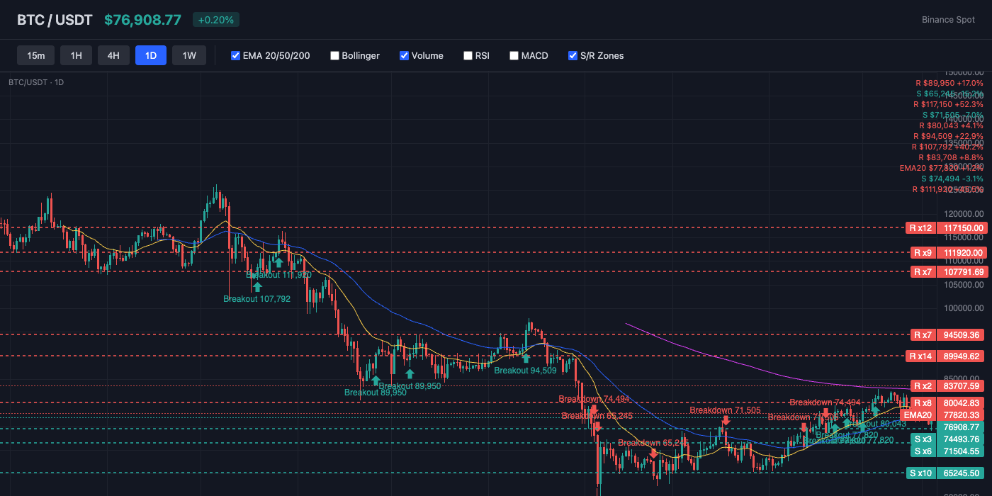Screen dimensions: 992x496
Task: Turn on the RSI checkbox
Action: coord(468,55)
